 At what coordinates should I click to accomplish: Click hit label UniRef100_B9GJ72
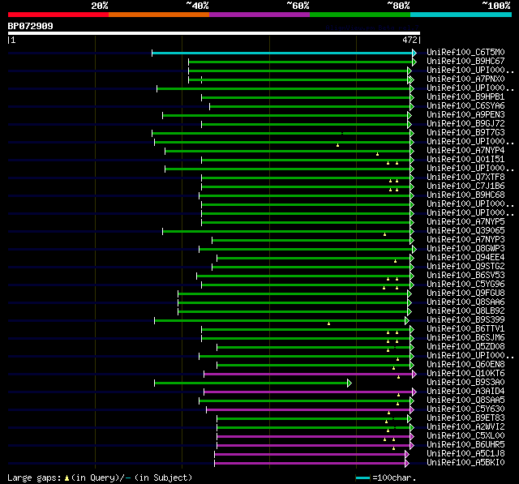click(465, 124)
